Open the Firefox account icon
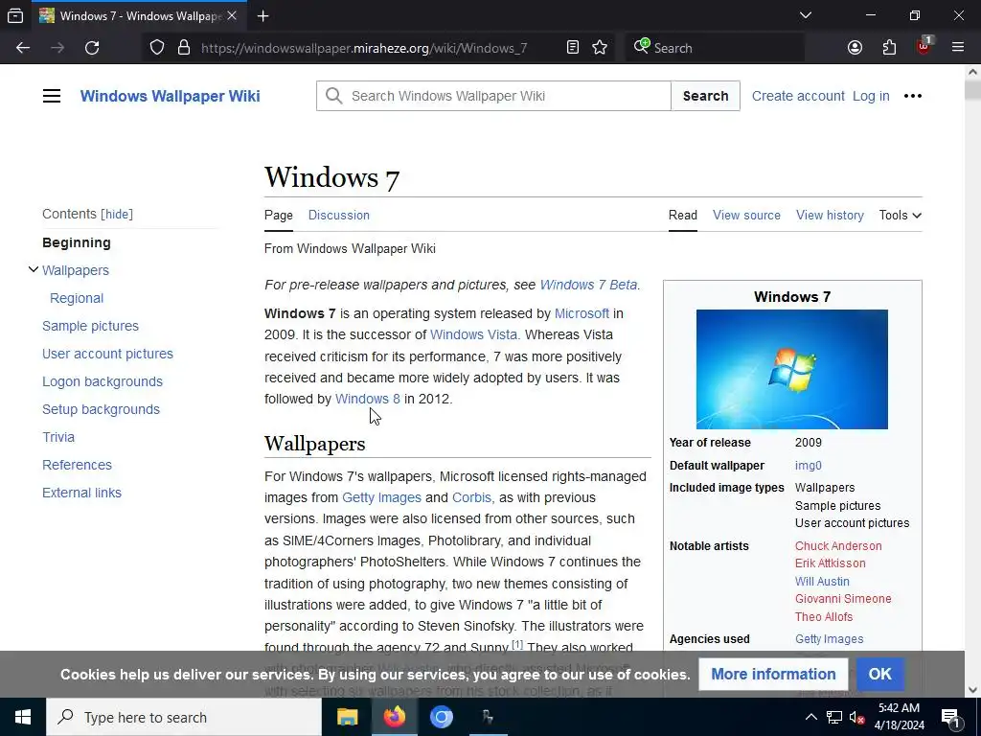The image size is (981, 736). (855, 48)
